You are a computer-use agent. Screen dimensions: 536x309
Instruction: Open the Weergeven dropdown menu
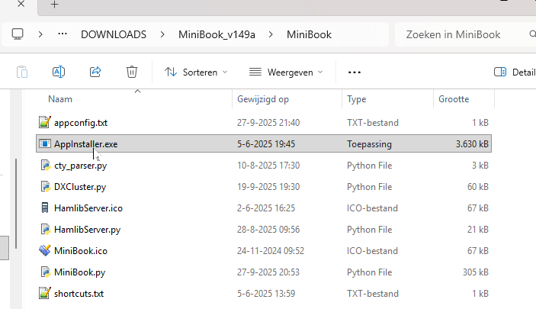click(x=286, y=72)
